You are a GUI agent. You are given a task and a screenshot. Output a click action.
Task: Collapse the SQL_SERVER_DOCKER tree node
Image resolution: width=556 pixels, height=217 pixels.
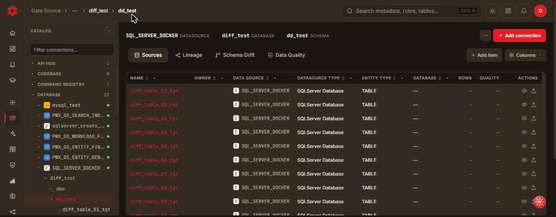(39, 168)
